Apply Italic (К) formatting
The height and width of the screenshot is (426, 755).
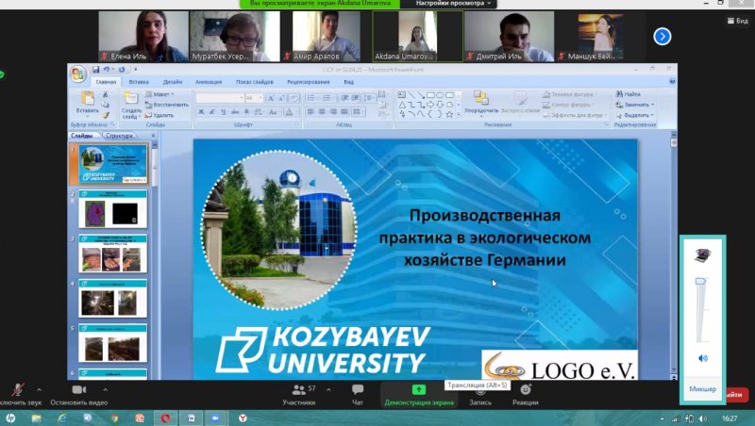click(212, 112)
